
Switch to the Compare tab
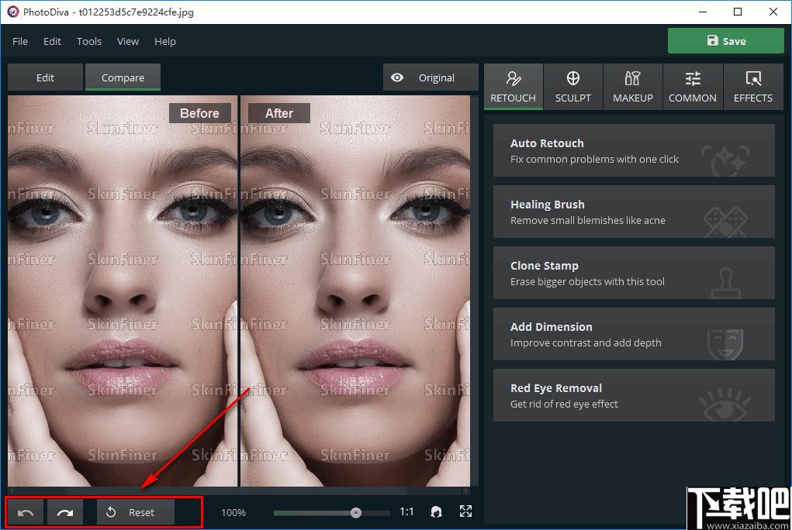tap(123, 77)
